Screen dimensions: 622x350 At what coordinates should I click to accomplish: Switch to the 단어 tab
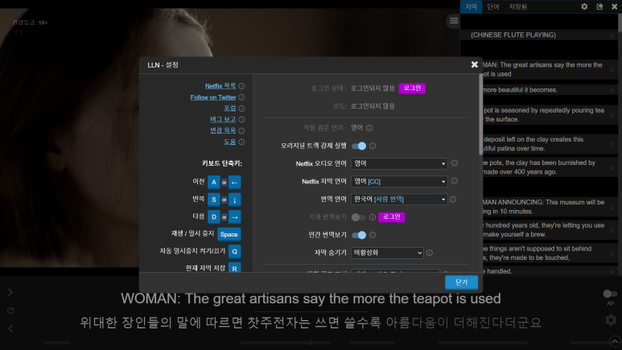tap(493, 6)
